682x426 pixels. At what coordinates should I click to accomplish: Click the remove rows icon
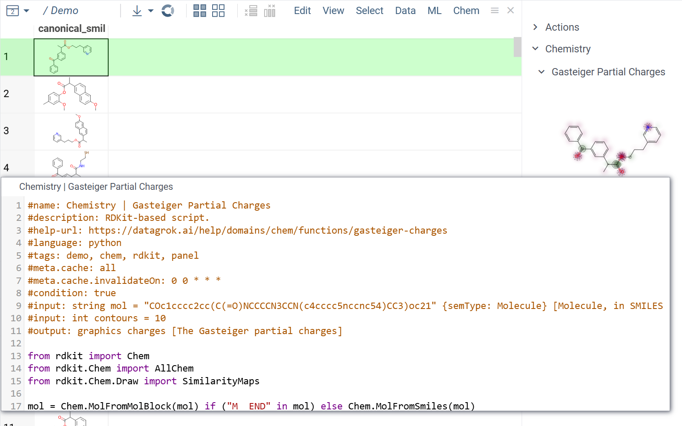click(x=251, y=11)
